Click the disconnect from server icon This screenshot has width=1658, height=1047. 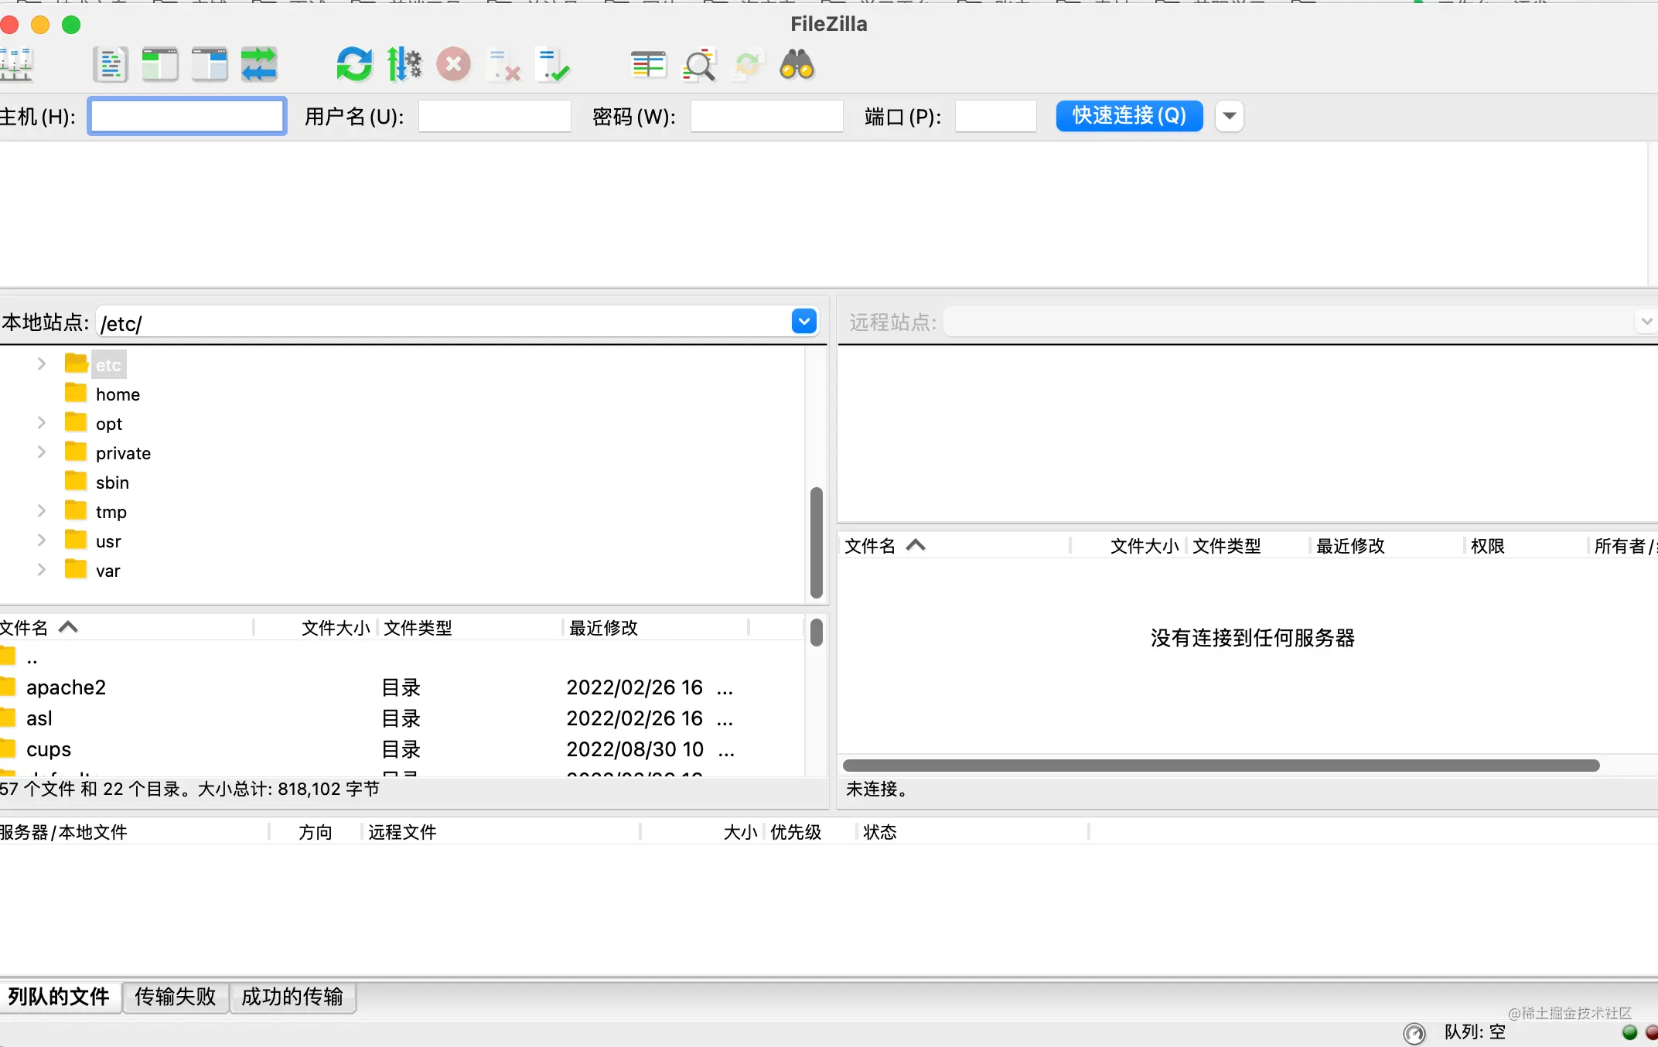pos(503,65)
